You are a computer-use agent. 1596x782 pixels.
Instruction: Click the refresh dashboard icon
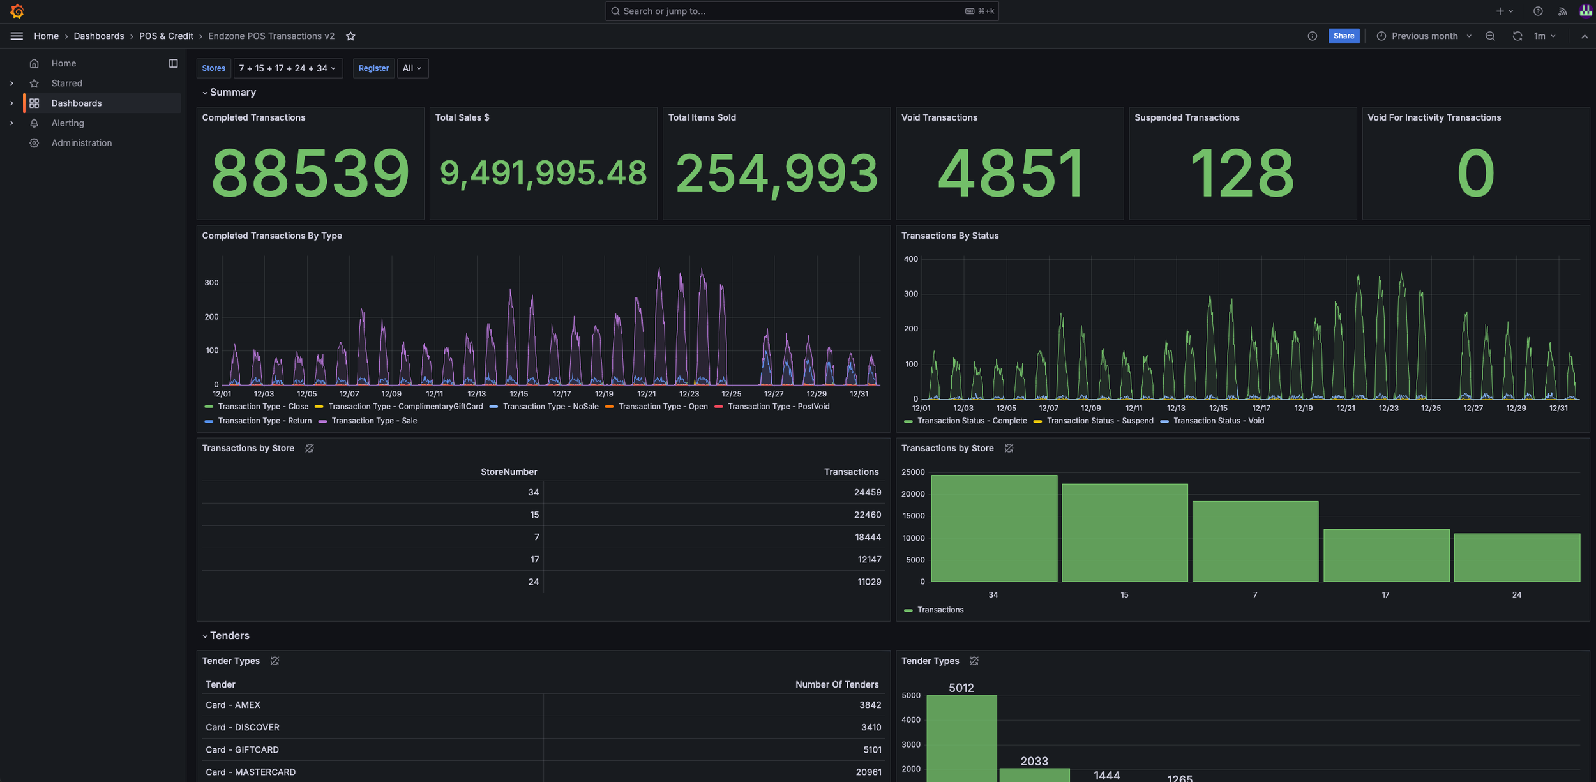(1517, 36)
